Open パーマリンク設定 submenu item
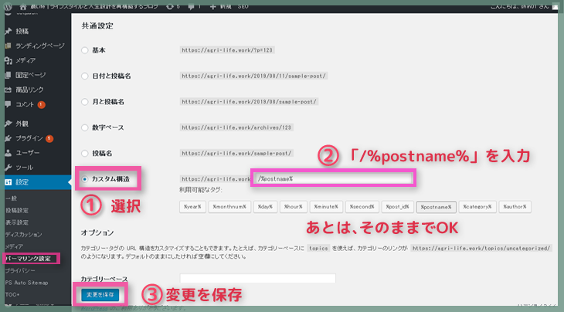Screen dimensions: 564x312 [28, 259]
